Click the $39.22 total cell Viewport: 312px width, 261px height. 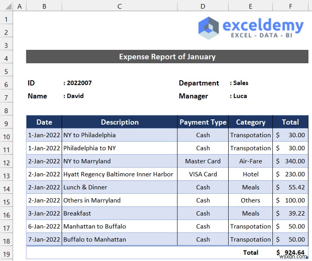[x=290, y=213]
